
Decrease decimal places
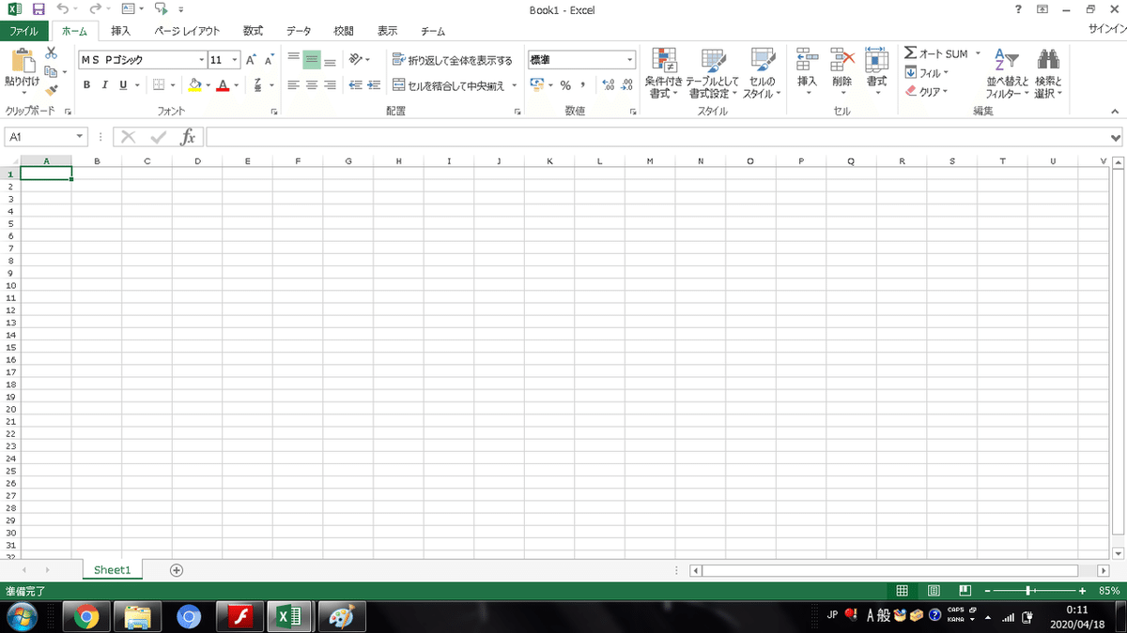pyautogui.click(x=626, y=85)
